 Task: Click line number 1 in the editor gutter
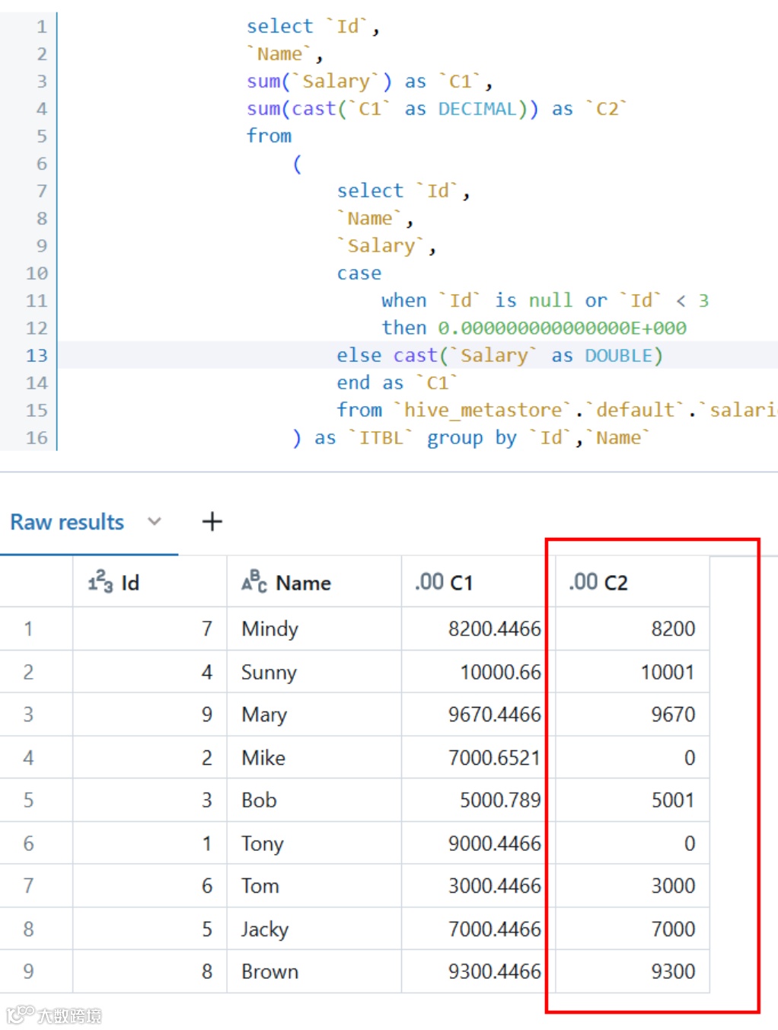click(x=42, y=27)
